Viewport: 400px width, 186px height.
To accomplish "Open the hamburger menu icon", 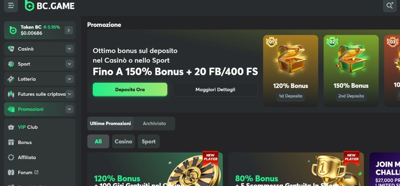I will click(11, 5).
